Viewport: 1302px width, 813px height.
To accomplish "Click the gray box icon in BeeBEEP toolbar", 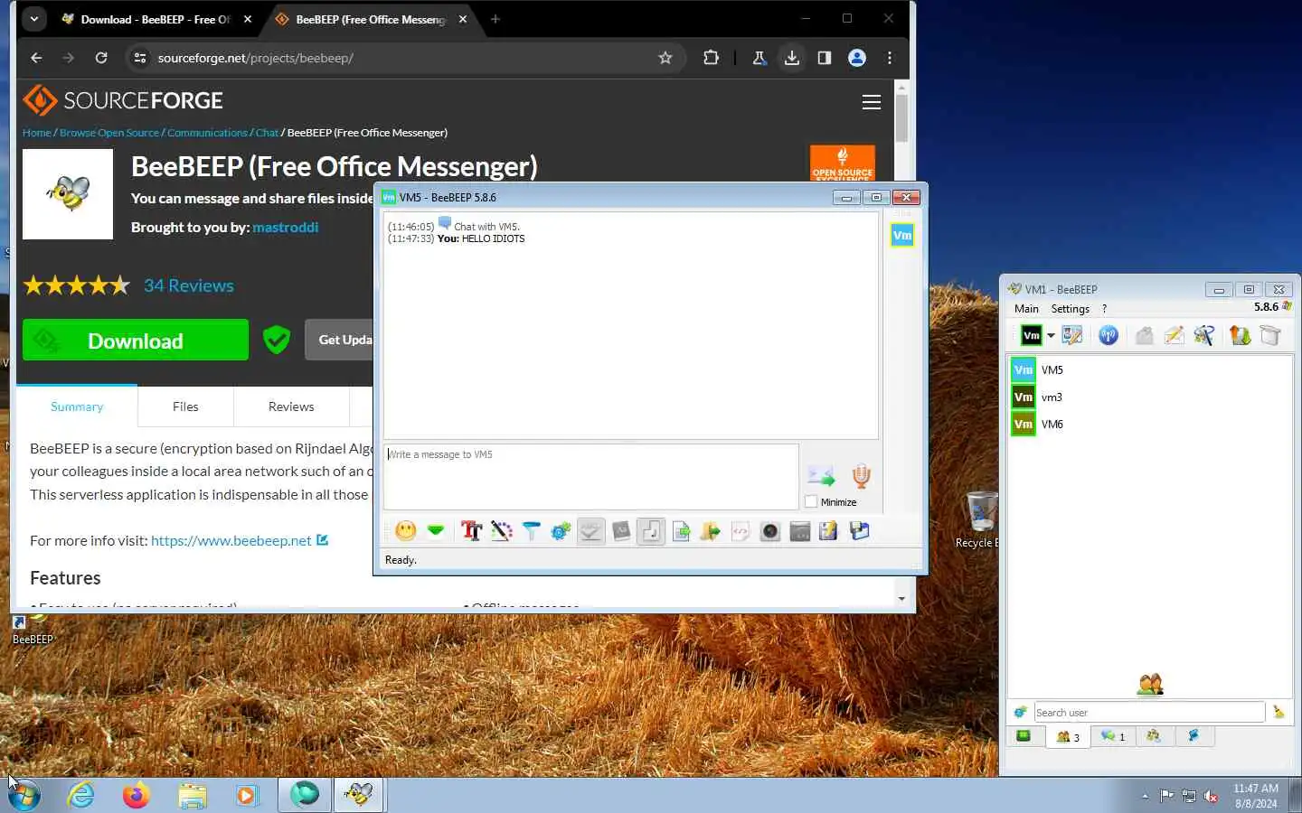I will tap(1270, 335).
